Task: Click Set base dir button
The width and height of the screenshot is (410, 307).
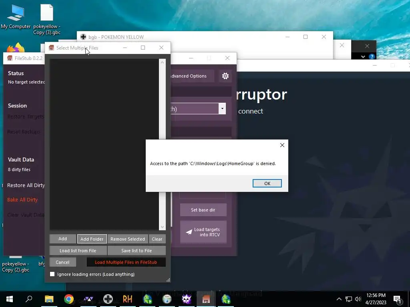Action: (x=203, y=210)
